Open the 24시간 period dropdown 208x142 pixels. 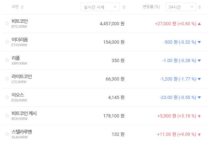(181, 7)
